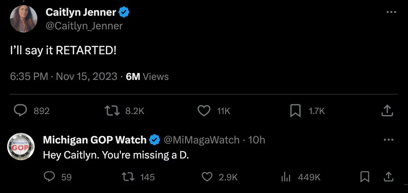Open the 10h timestamp on the reply
This screenshot has height=193, width=408.
[x=257, y=140]
